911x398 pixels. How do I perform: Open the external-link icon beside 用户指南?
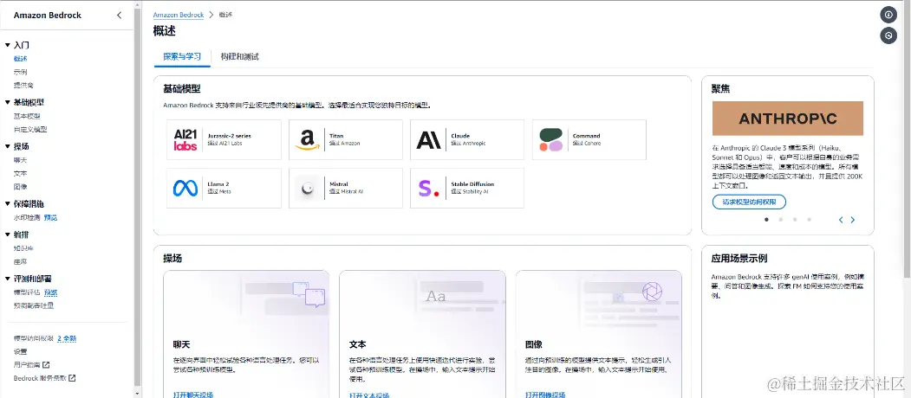pos(47,365)
